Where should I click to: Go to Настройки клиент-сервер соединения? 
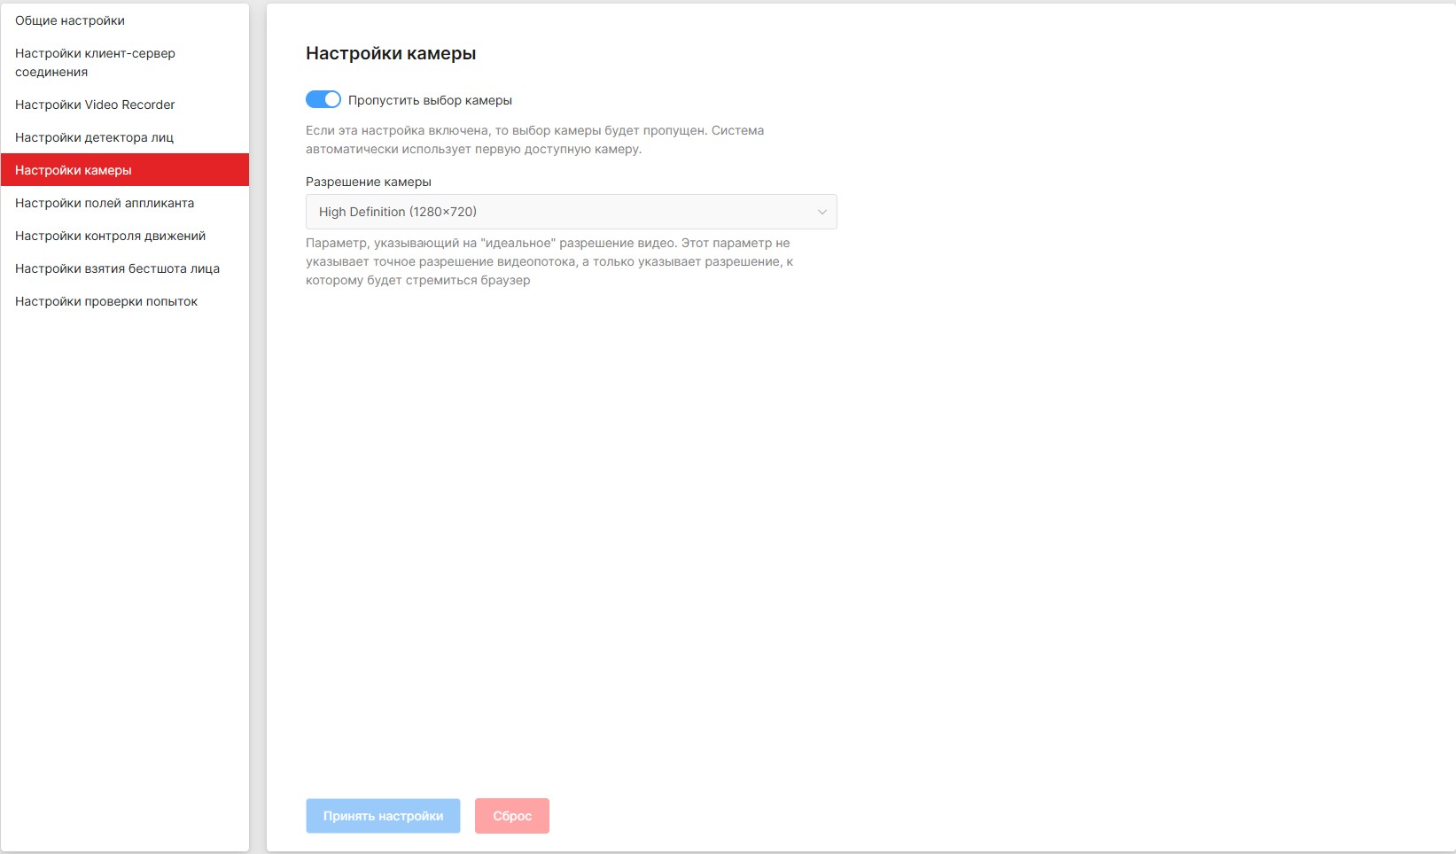coord(95,62)
